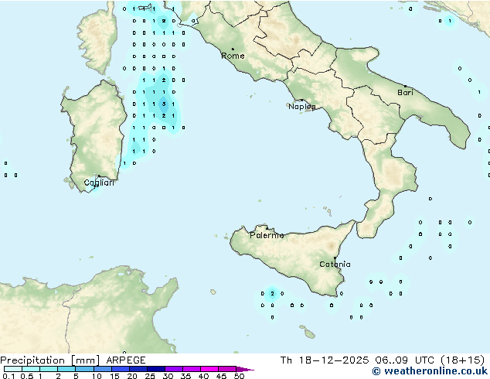Select the 15–20 mm legend swatch
The height and width of the screenshot is (379, 490).
[120, 369]
